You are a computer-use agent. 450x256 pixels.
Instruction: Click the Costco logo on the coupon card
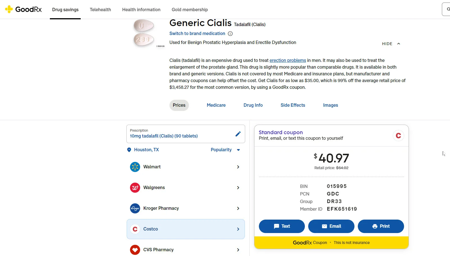click(398, 136)
